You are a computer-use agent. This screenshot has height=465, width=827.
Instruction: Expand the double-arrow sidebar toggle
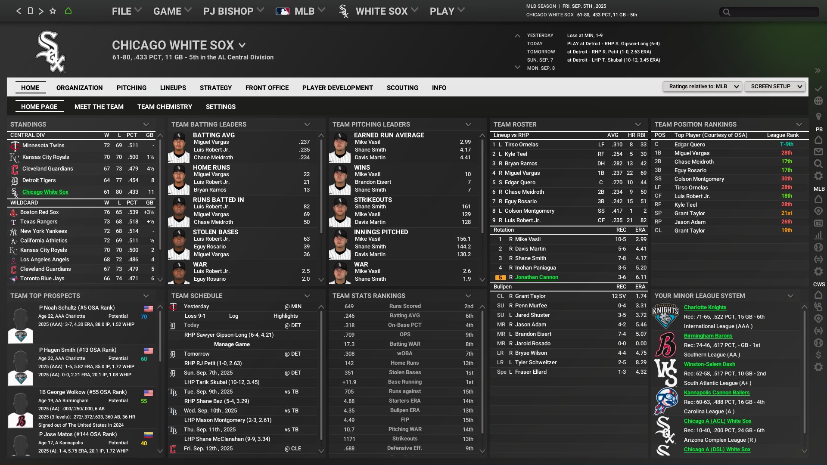818,70
